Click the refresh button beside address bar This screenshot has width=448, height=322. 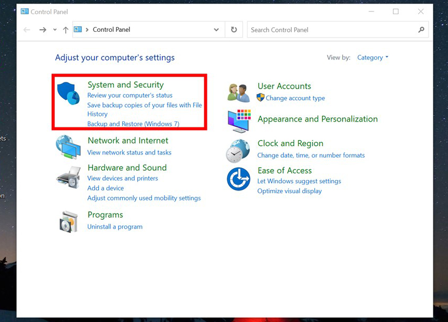[x=234, y=30]
